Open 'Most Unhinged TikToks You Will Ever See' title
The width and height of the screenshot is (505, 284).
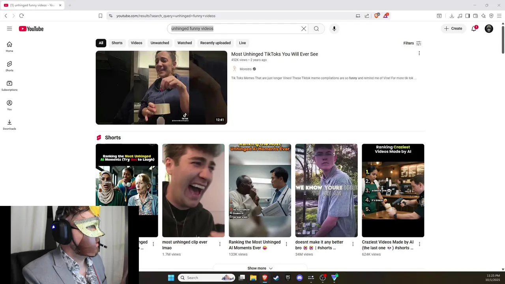pos(275,54)
